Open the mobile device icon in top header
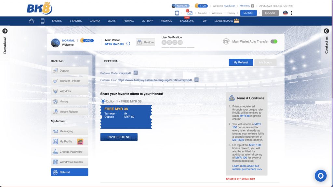Image resolution: width=333 pixels, height=187 pixels. tap(177, 13)
